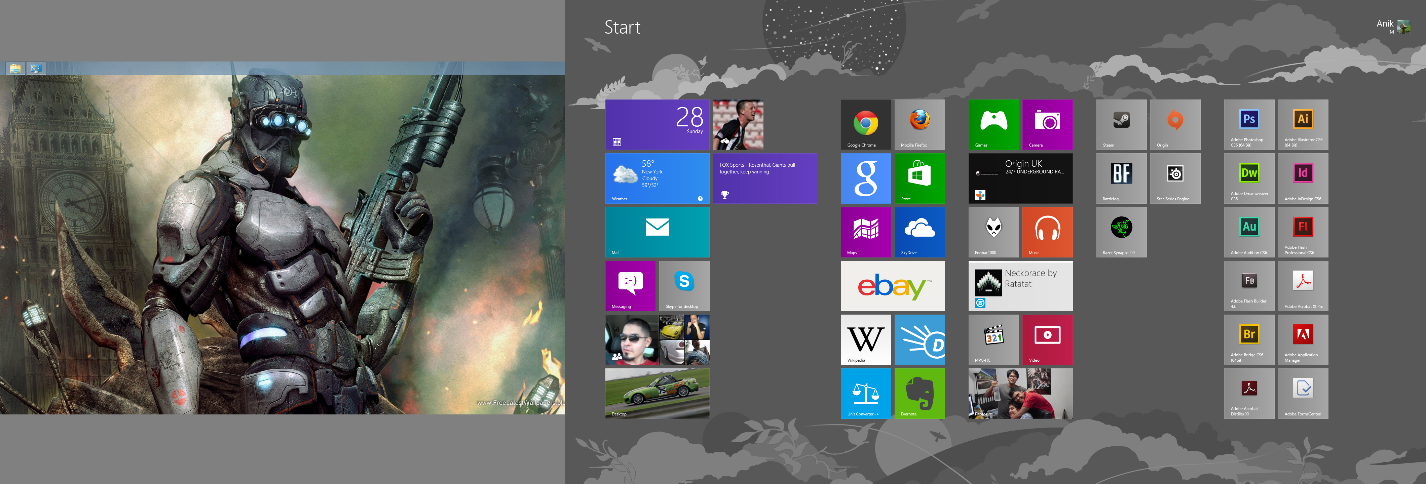Open the Google Chrome tile
Image resolution: width=1426 pixels, height=484 pixels.
(865, 124)
